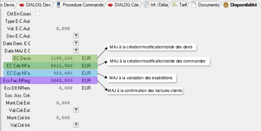
Task: Click the lips icon on the DIALOG Cde. tab
Action: coord(110,5)
